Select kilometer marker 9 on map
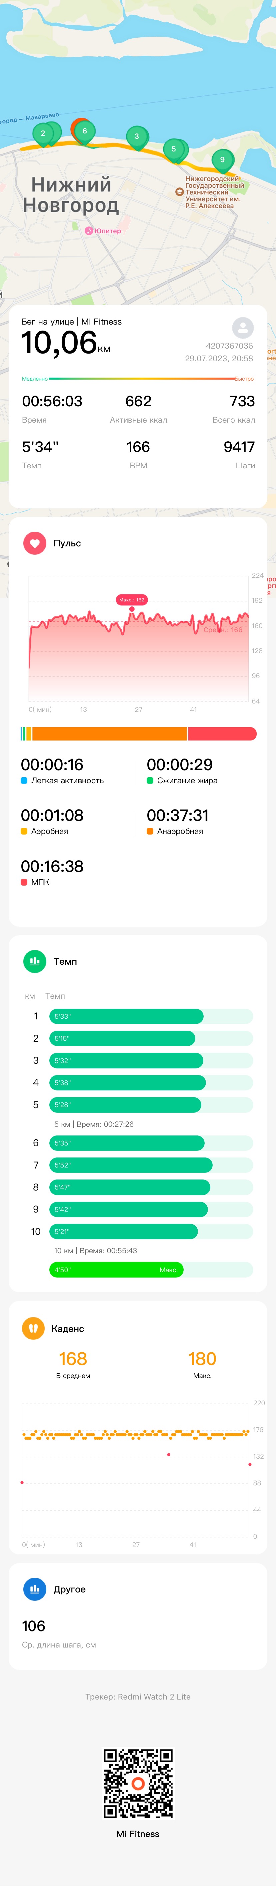The height and width of the screenshot is (1886, 276). coord(223,160)
